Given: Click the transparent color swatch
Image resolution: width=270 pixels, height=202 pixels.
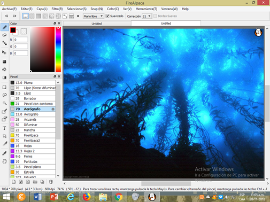Looking at the screenshot, I should 24,31.
